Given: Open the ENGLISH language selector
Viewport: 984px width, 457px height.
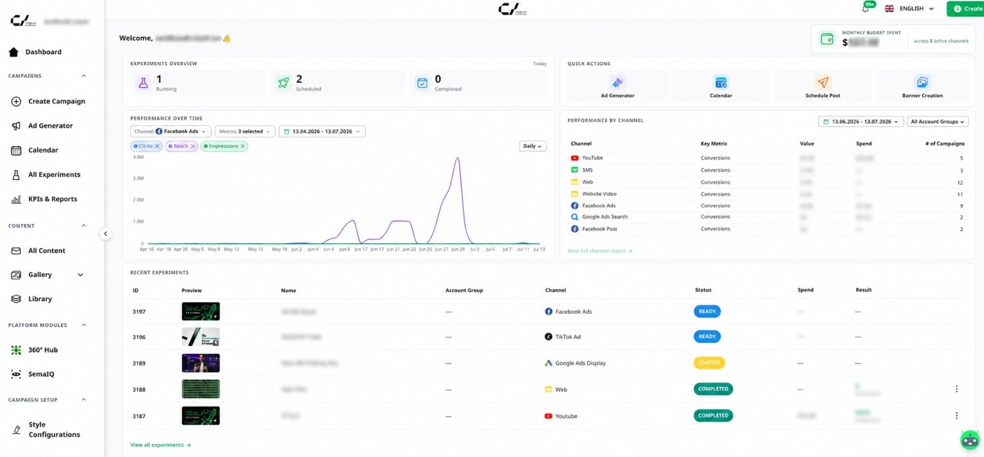Looking at the screenshot, I should pyautogui.click(x=910, y=9).
